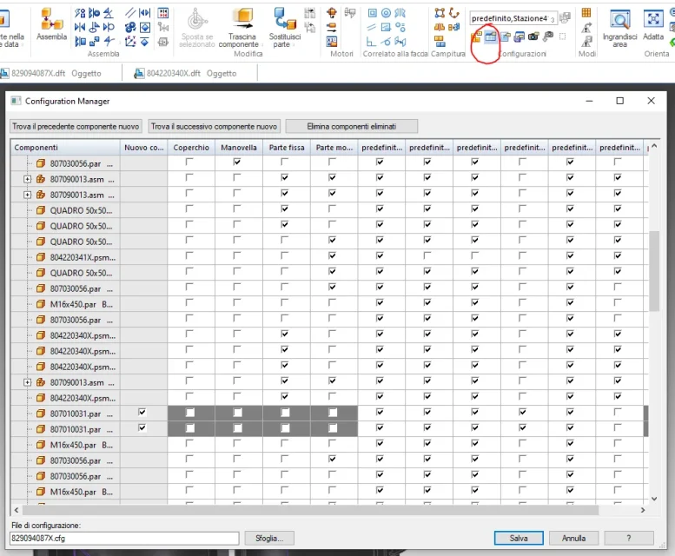Click the vertical scrollbar thumb of the table
The width and height of the screenshot is (675, 556).
click(654, 271)
